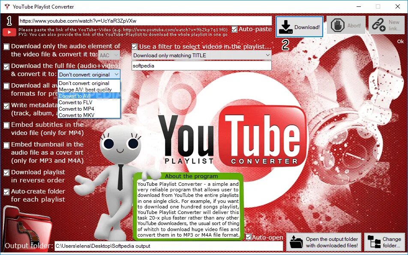Screen dimensions: 408x255
Task: Click the Change folder... button
Action: click(384, 242)
